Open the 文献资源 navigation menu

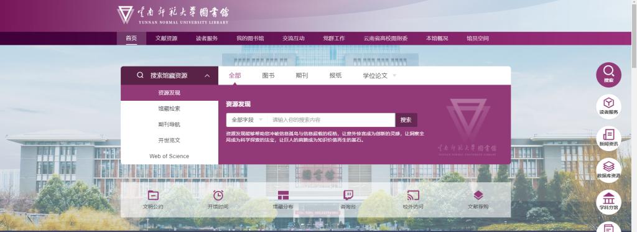coord(166,38)
